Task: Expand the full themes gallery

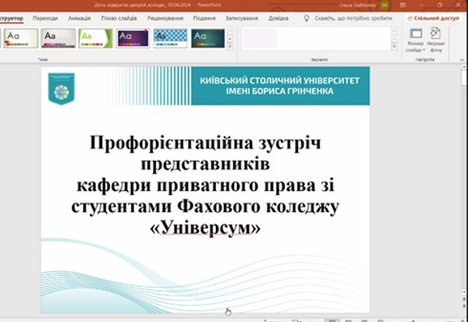Action: click(x=230, y=47)
